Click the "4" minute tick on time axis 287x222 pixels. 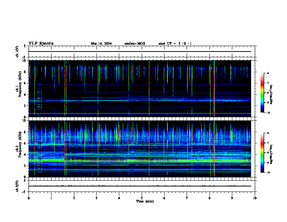pyautogui.click(x=119, y=198)
